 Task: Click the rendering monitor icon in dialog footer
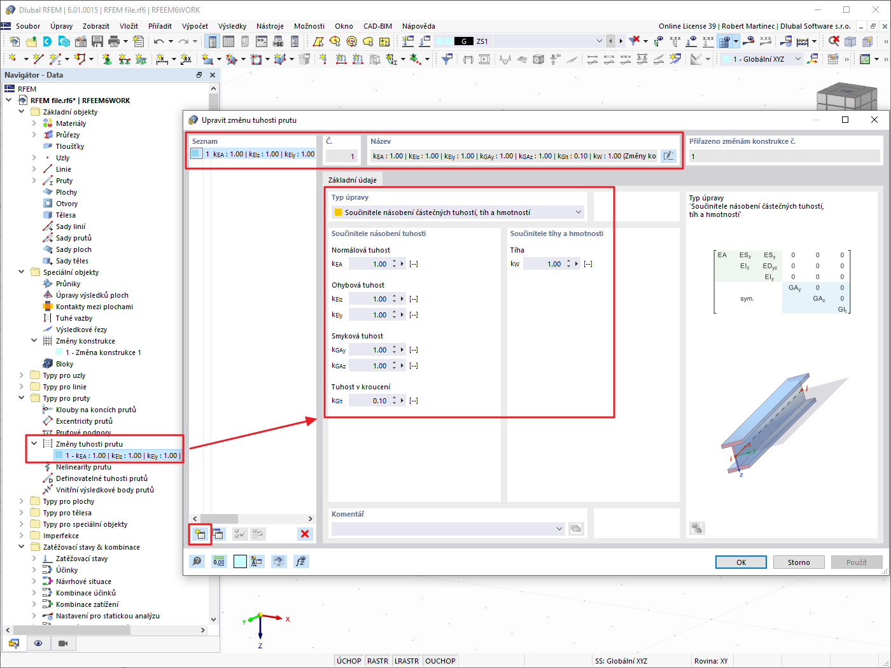tap(279, 561)
